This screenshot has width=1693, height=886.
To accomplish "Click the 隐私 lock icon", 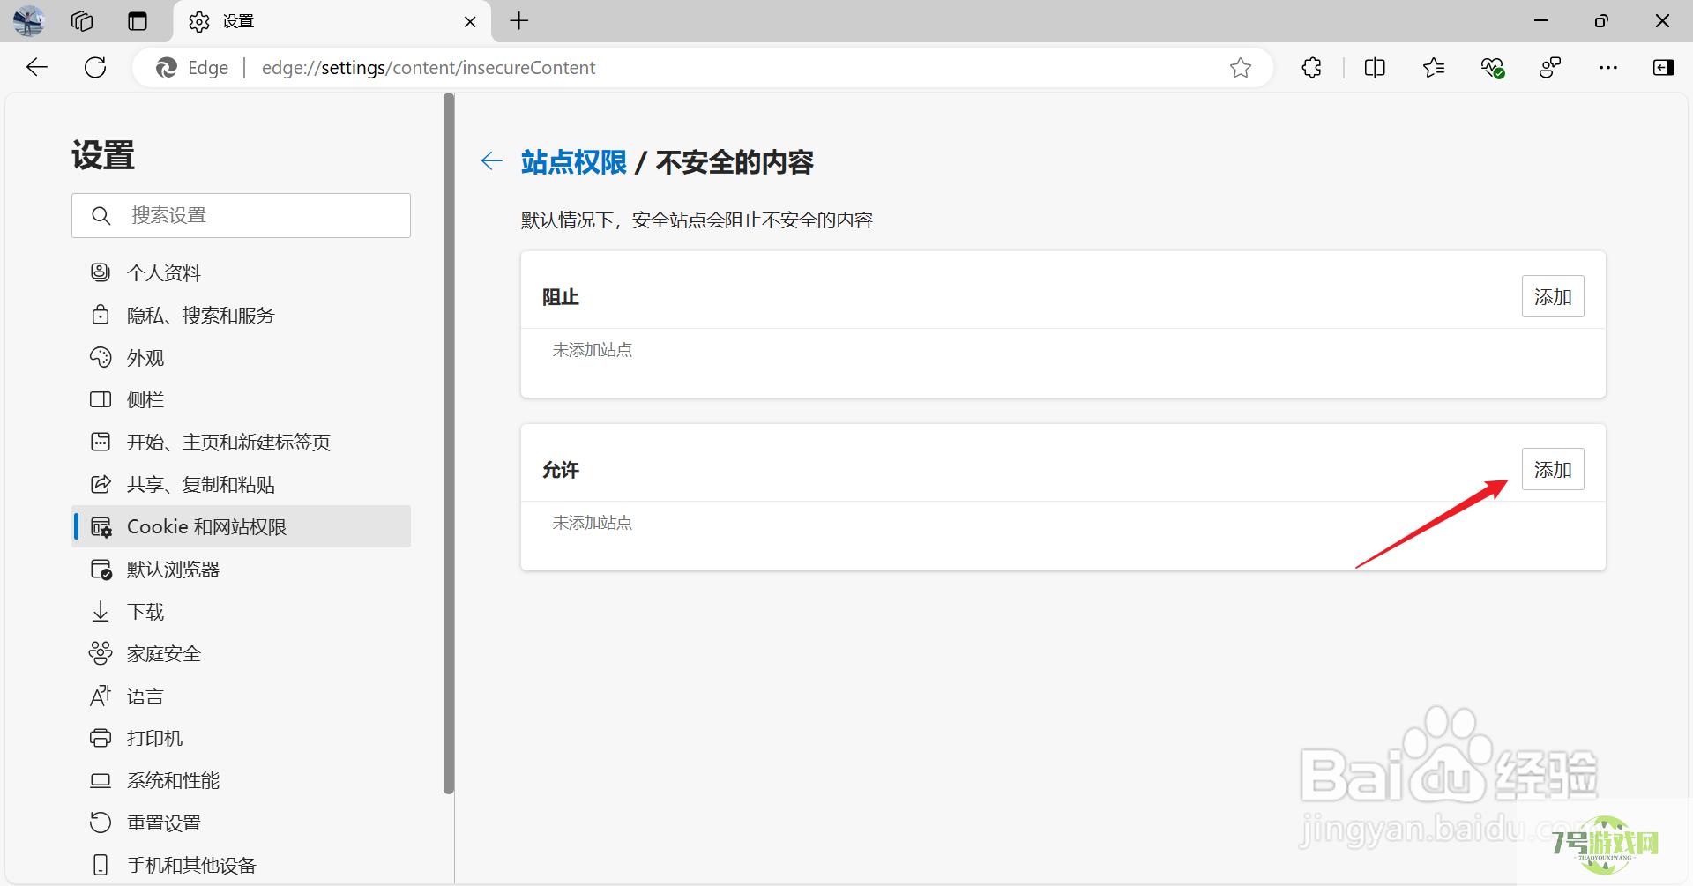I will pyautogui.click(x=101, y=315).
